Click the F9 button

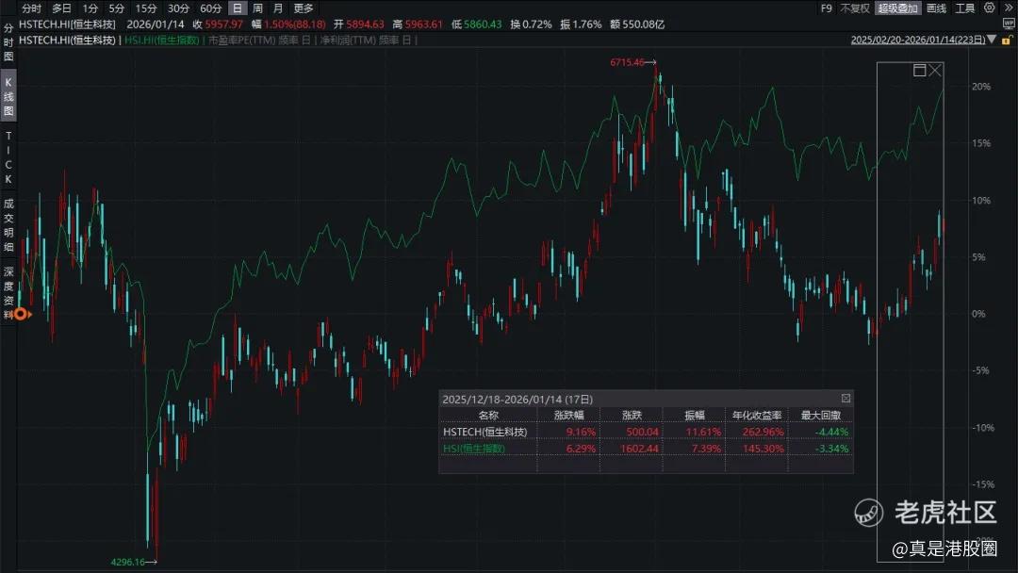click(x=826, y=8)
